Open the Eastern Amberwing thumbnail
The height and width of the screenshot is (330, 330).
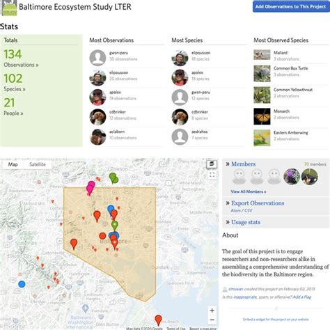[262, 138]
